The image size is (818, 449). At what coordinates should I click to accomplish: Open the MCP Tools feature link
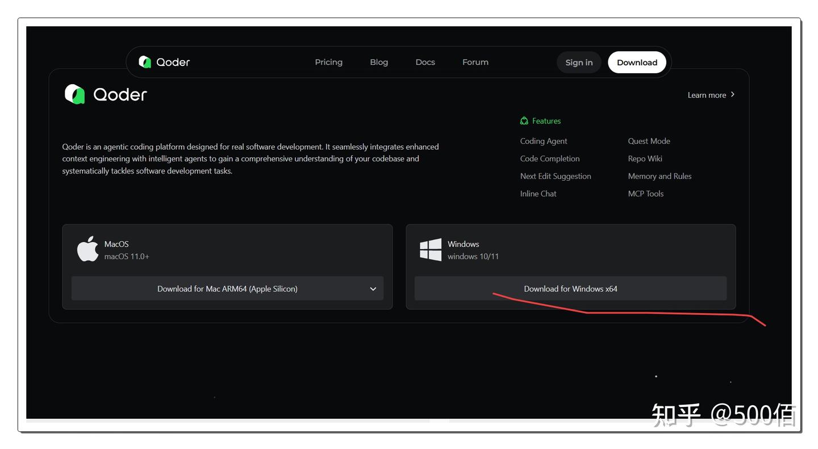coord(645,194)
